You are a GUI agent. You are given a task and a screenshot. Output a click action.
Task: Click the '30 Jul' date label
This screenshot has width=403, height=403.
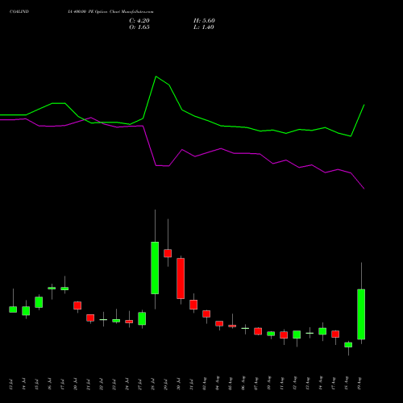point(179,384)
